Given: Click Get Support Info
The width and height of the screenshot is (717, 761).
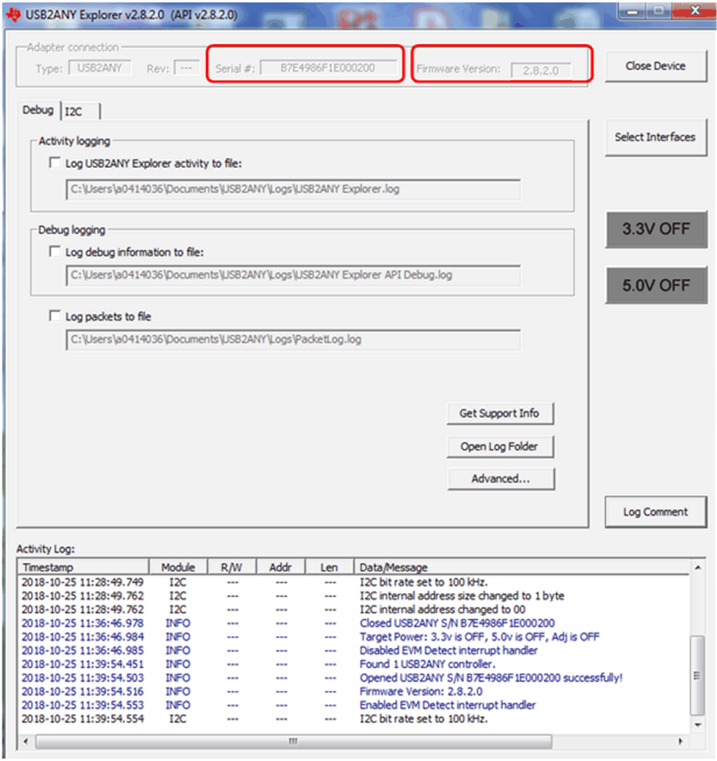Looking at the screenshot, I should pyautogui.click(x=500, y=414).
